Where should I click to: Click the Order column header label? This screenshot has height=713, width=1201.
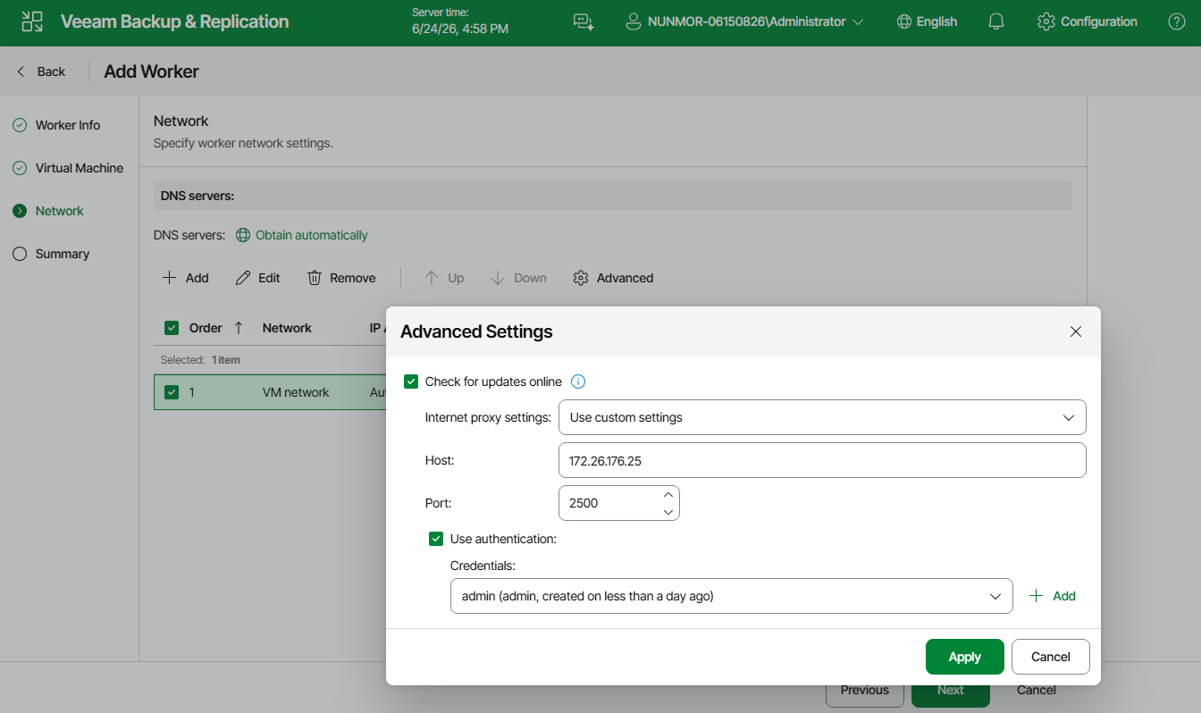coord(206,328)
